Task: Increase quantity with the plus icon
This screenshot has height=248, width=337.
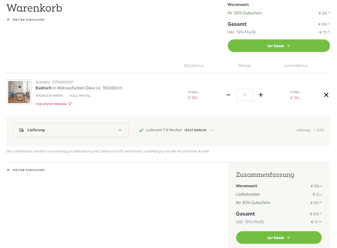Action: click(261, 95)
